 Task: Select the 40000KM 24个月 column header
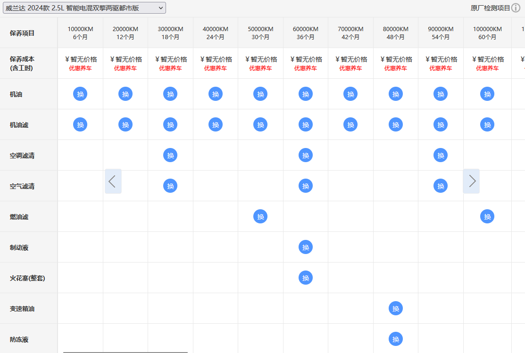pos(216,33)
